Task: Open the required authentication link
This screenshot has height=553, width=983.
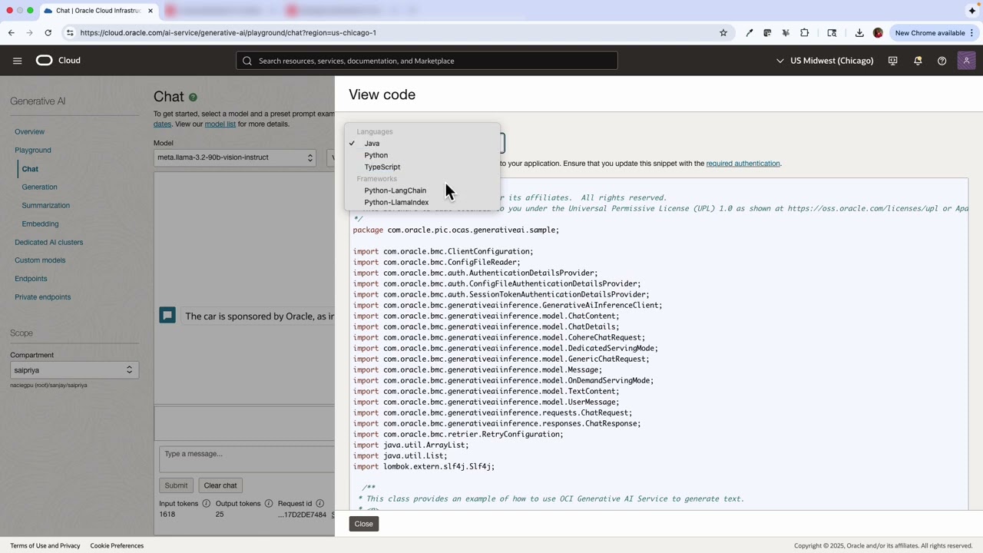Action: pos(743,164)
